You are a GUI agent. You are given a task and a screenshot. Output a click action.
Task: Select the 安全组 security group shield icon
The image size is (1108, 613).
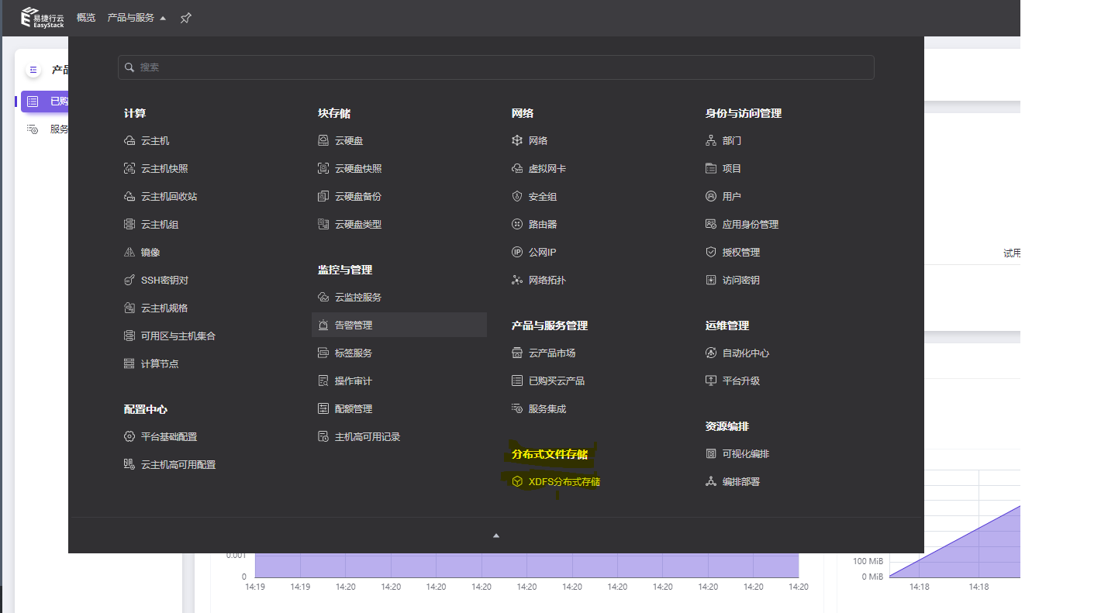pyautogui.click(x=516, y=196)
